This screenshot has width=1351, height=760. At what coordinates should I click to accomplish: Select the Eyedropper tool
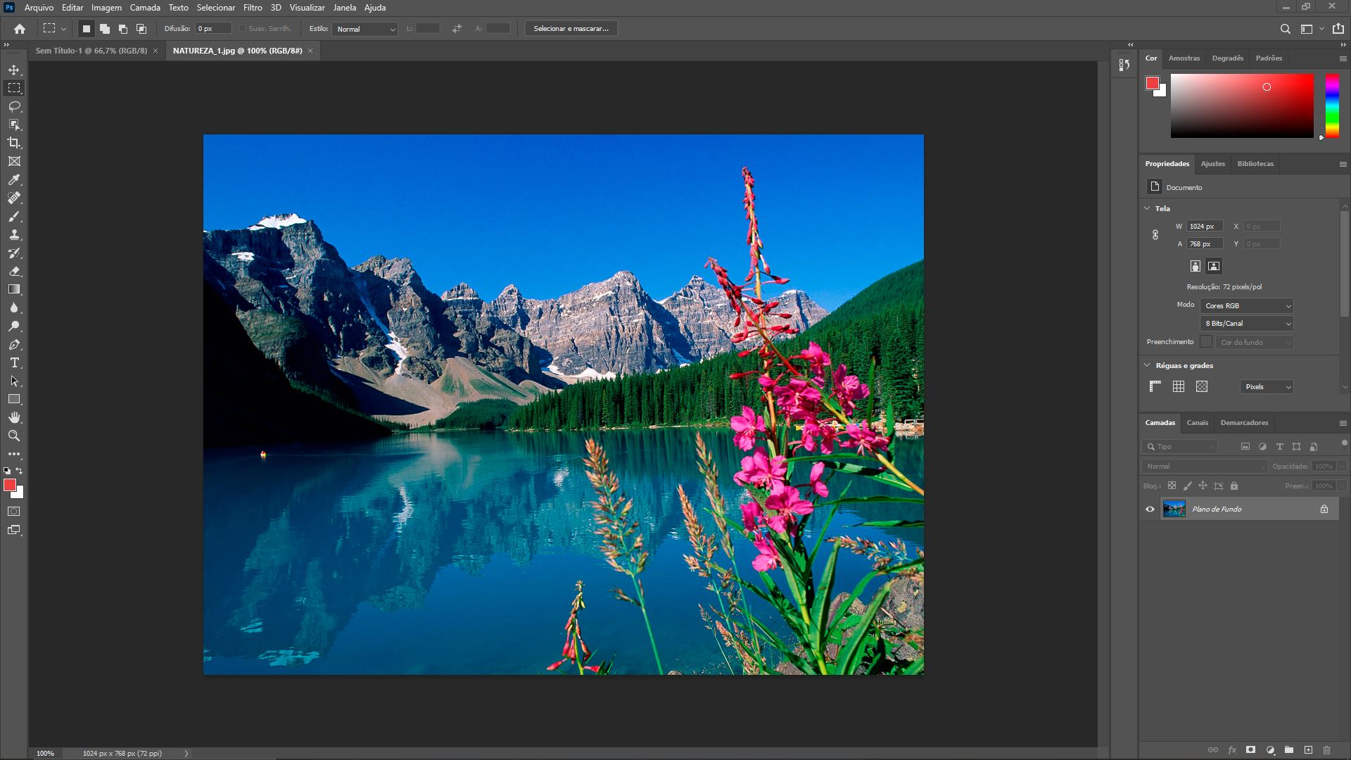pyautogui.click(x=13, y=179)
